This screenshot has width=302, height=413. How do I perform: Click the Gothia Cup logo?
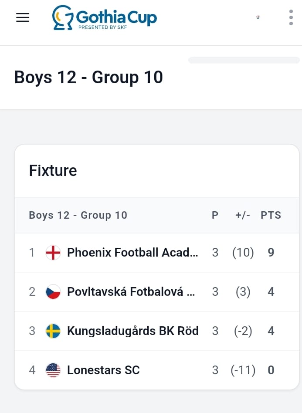pos(104,18)
